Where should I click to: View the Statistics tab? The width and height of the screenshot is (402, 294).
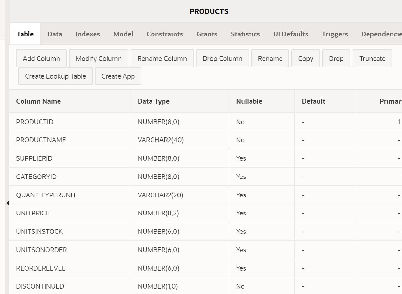[x=245, y=34]
